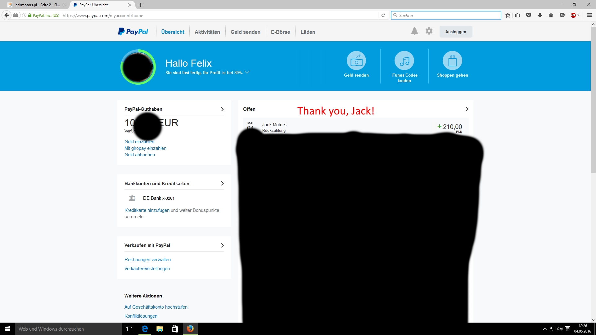The image size is (596, 335).
Task: Expand Verkaufen mit PayPal arrow
Action: tap(222, 245)
